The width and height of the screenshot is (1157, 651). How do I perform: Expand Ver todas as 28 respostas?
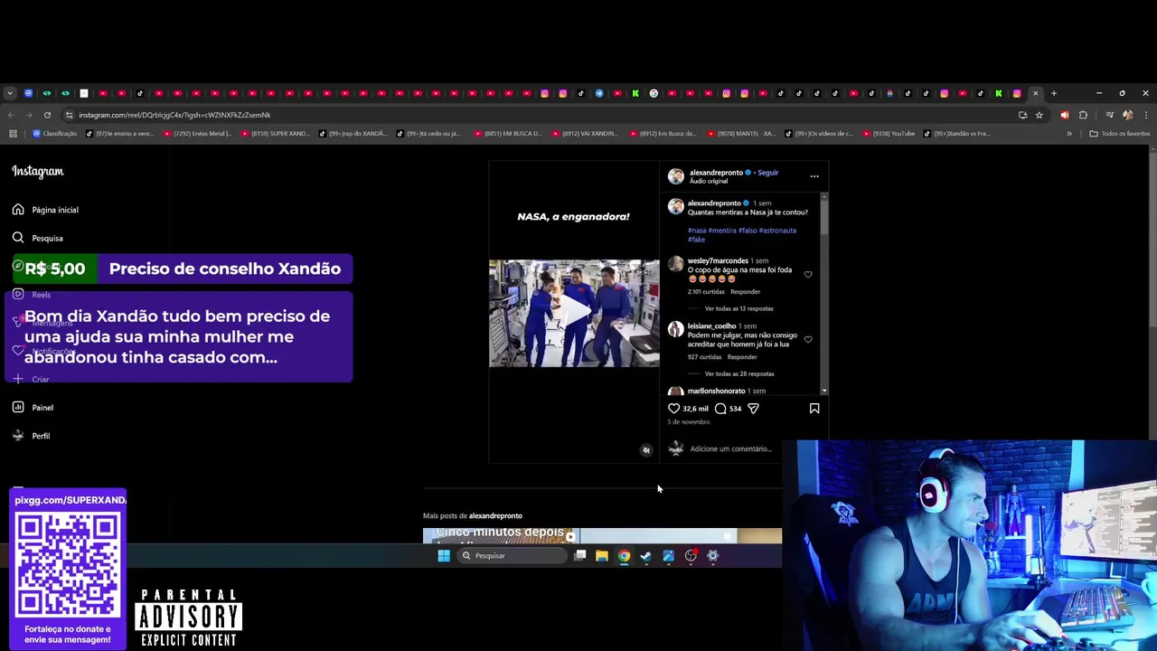739,373
